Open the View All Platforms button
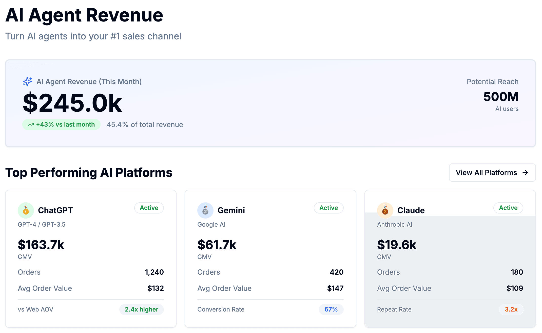The width and height of the screenshot is (542, 333). 492,173
